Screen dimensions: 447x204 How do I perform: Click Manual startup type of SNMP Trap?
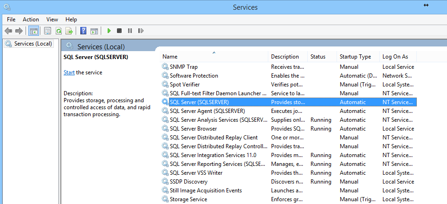(349, 67)
